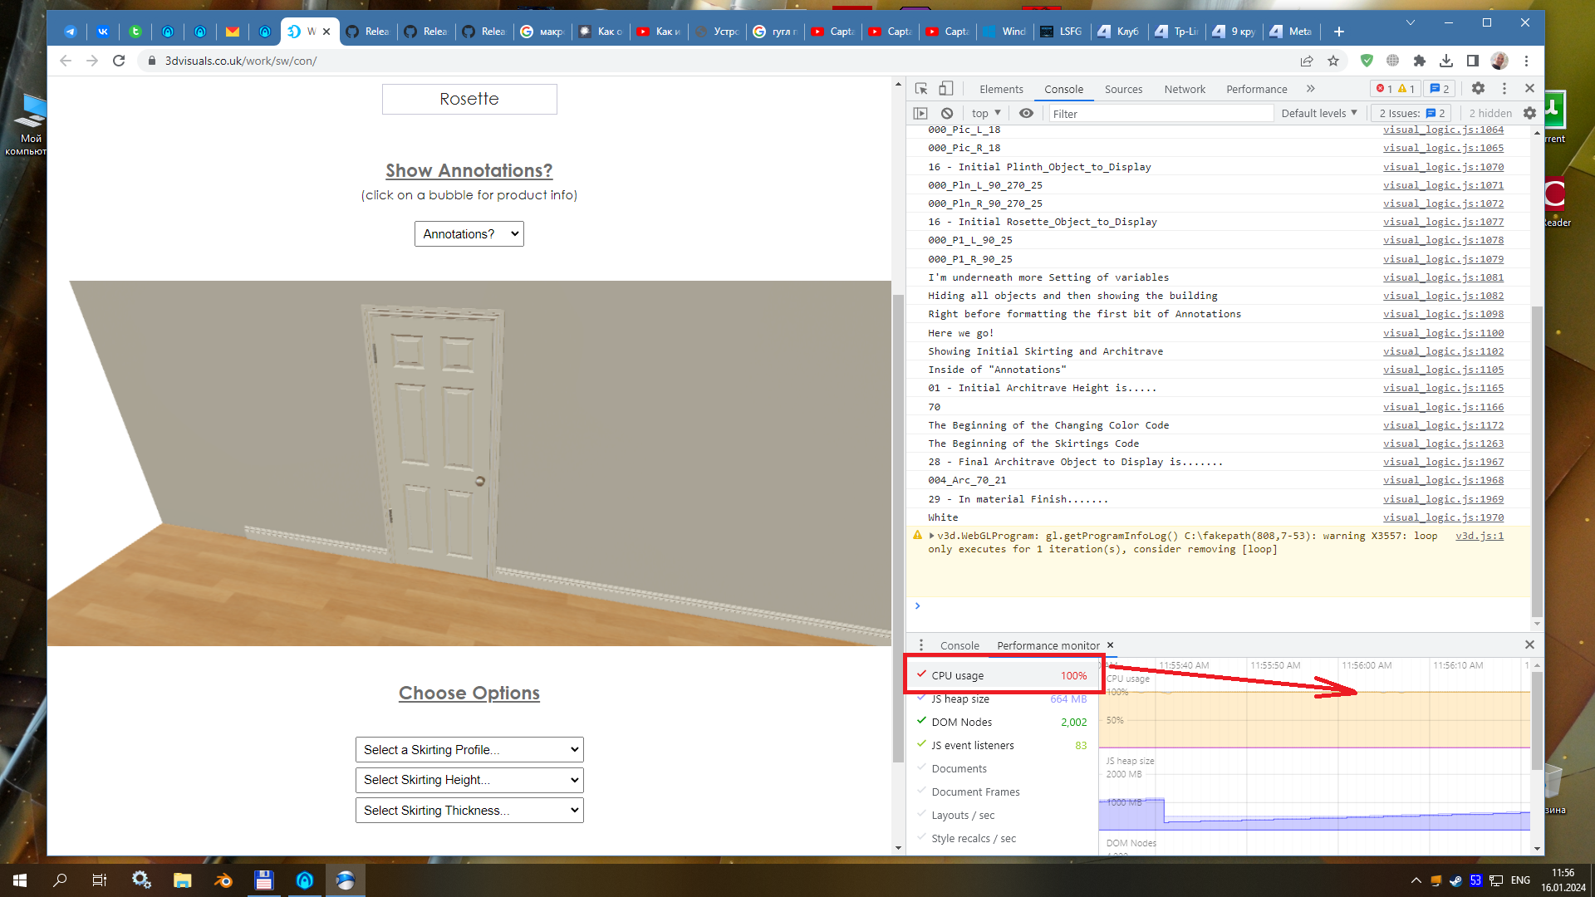
Task: Open the v3d.js:1 source link
Action: click(x=1479, y=536)
